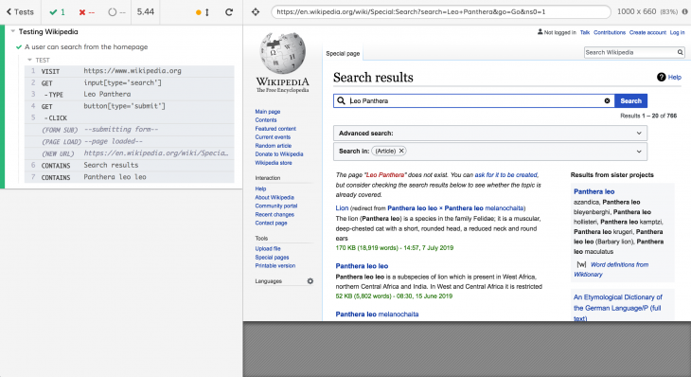Click the failed tests red X counter
The height and width of the screenshot is (377, 691).
click(x=87, y=12)
